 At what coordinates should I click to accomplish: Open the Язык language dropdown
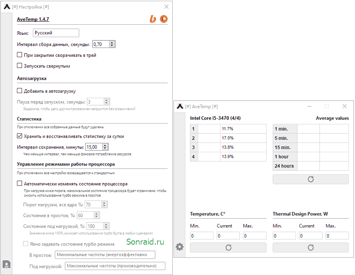56,33
